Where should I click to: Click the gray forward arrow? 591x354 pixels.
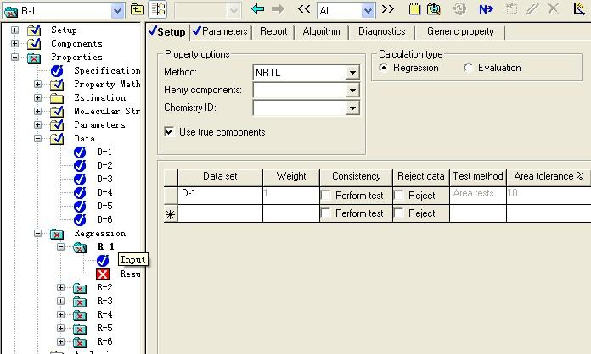pos(279,8)
